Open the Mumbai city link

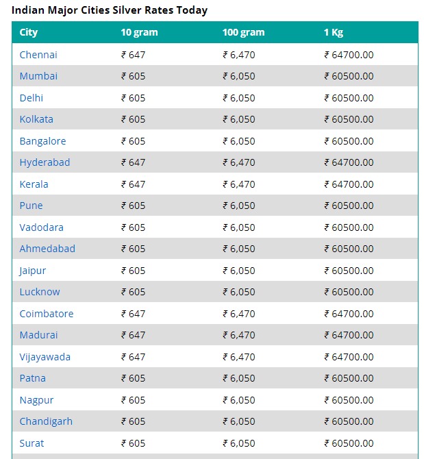click(38, 76)
